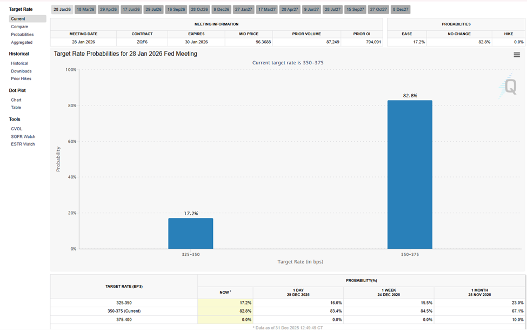
Task: Click the 17.2% probability bar for 325-350
Action: (x=191, y=233)
